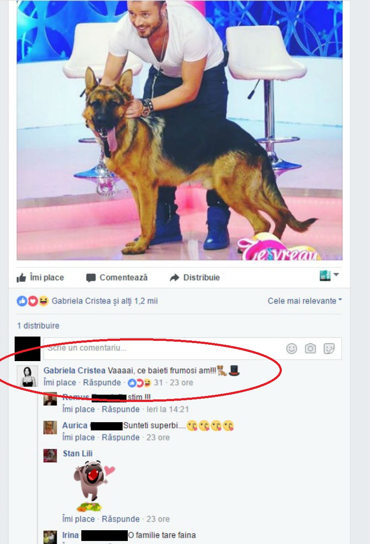Open Gabriela Cristea's profile from her comment
370x544 pixels.
(x=74, y=371)
